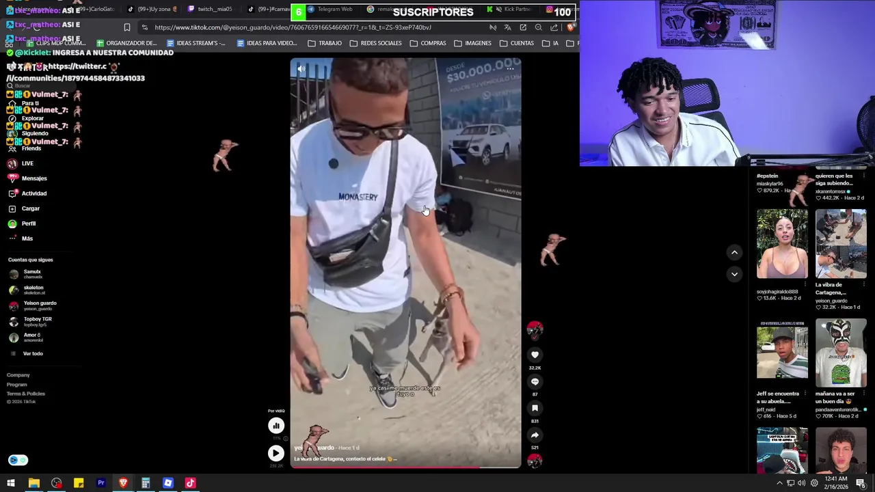The width and height of the screenshot is (875, 492).
Task: Like the TikTok video with the heart icon
Action: click(x=535, y=355)
